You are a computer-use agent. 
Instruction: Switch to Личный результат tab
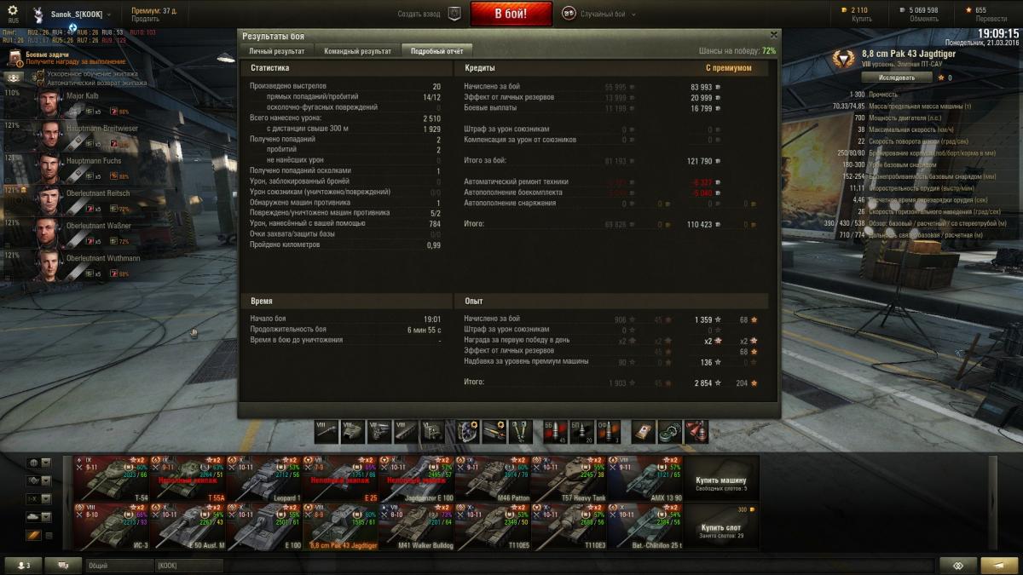276,51
